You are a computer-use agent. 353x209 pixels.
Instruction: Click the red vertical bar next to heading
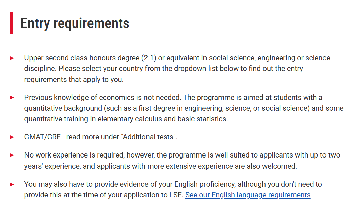click(x=11, y=23)
